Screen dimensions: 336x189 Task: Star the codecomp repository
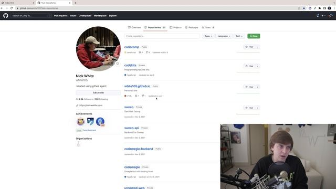pos(249,47)
